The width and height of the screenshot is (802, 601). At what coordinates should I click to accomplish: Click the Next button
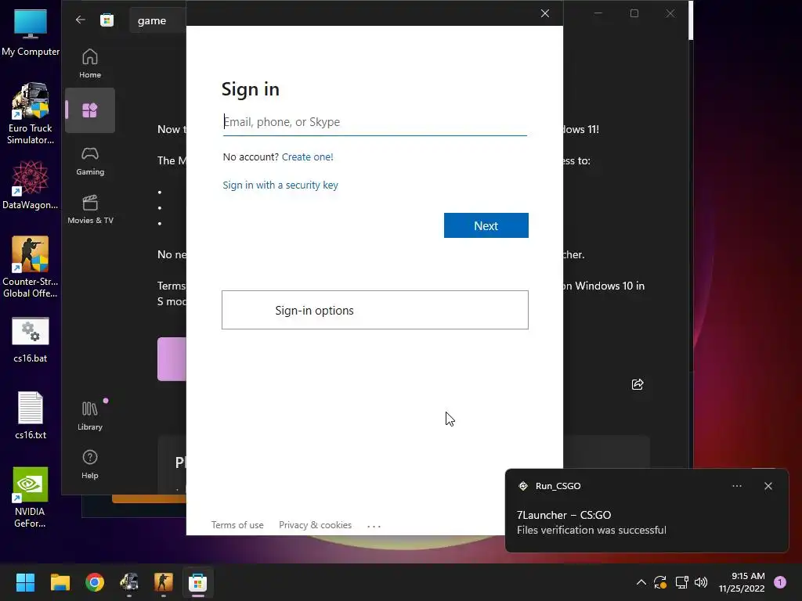486,225
